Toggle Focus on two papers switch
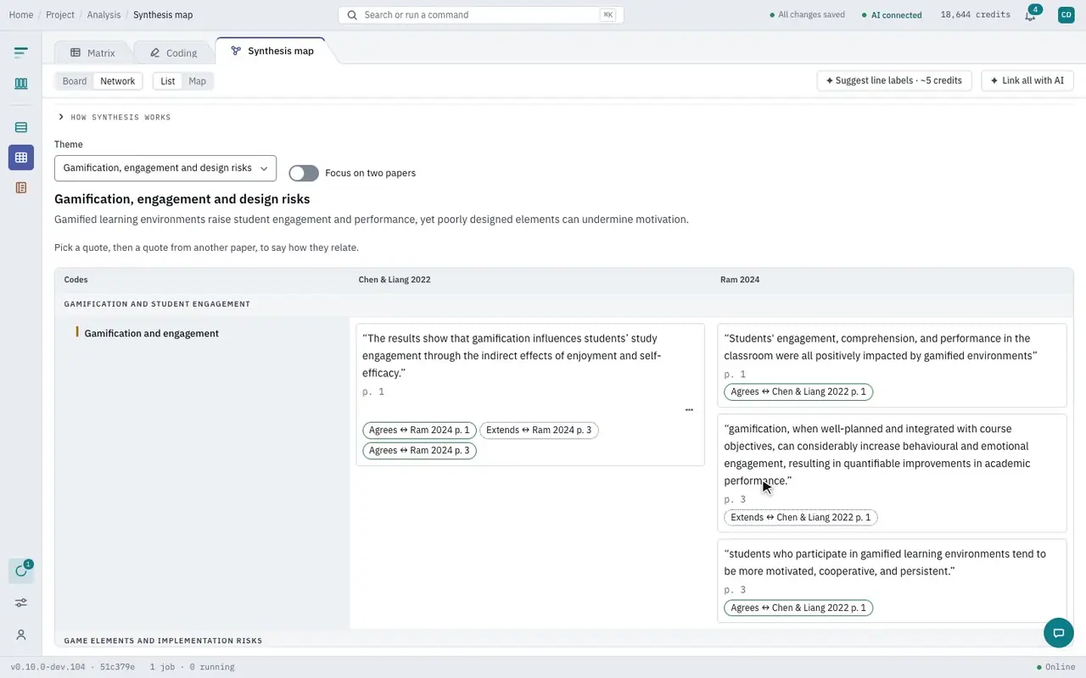The height and width of the screenshot is (678, 1086). point(304,173)
